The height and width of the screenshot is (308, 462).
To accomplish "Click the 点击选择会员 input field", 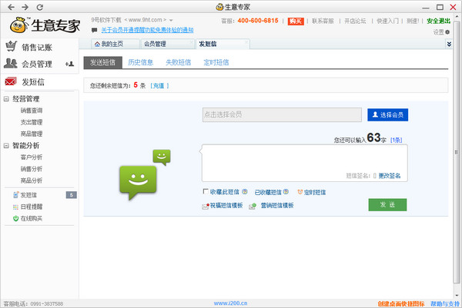I will (x=281, y=114).
